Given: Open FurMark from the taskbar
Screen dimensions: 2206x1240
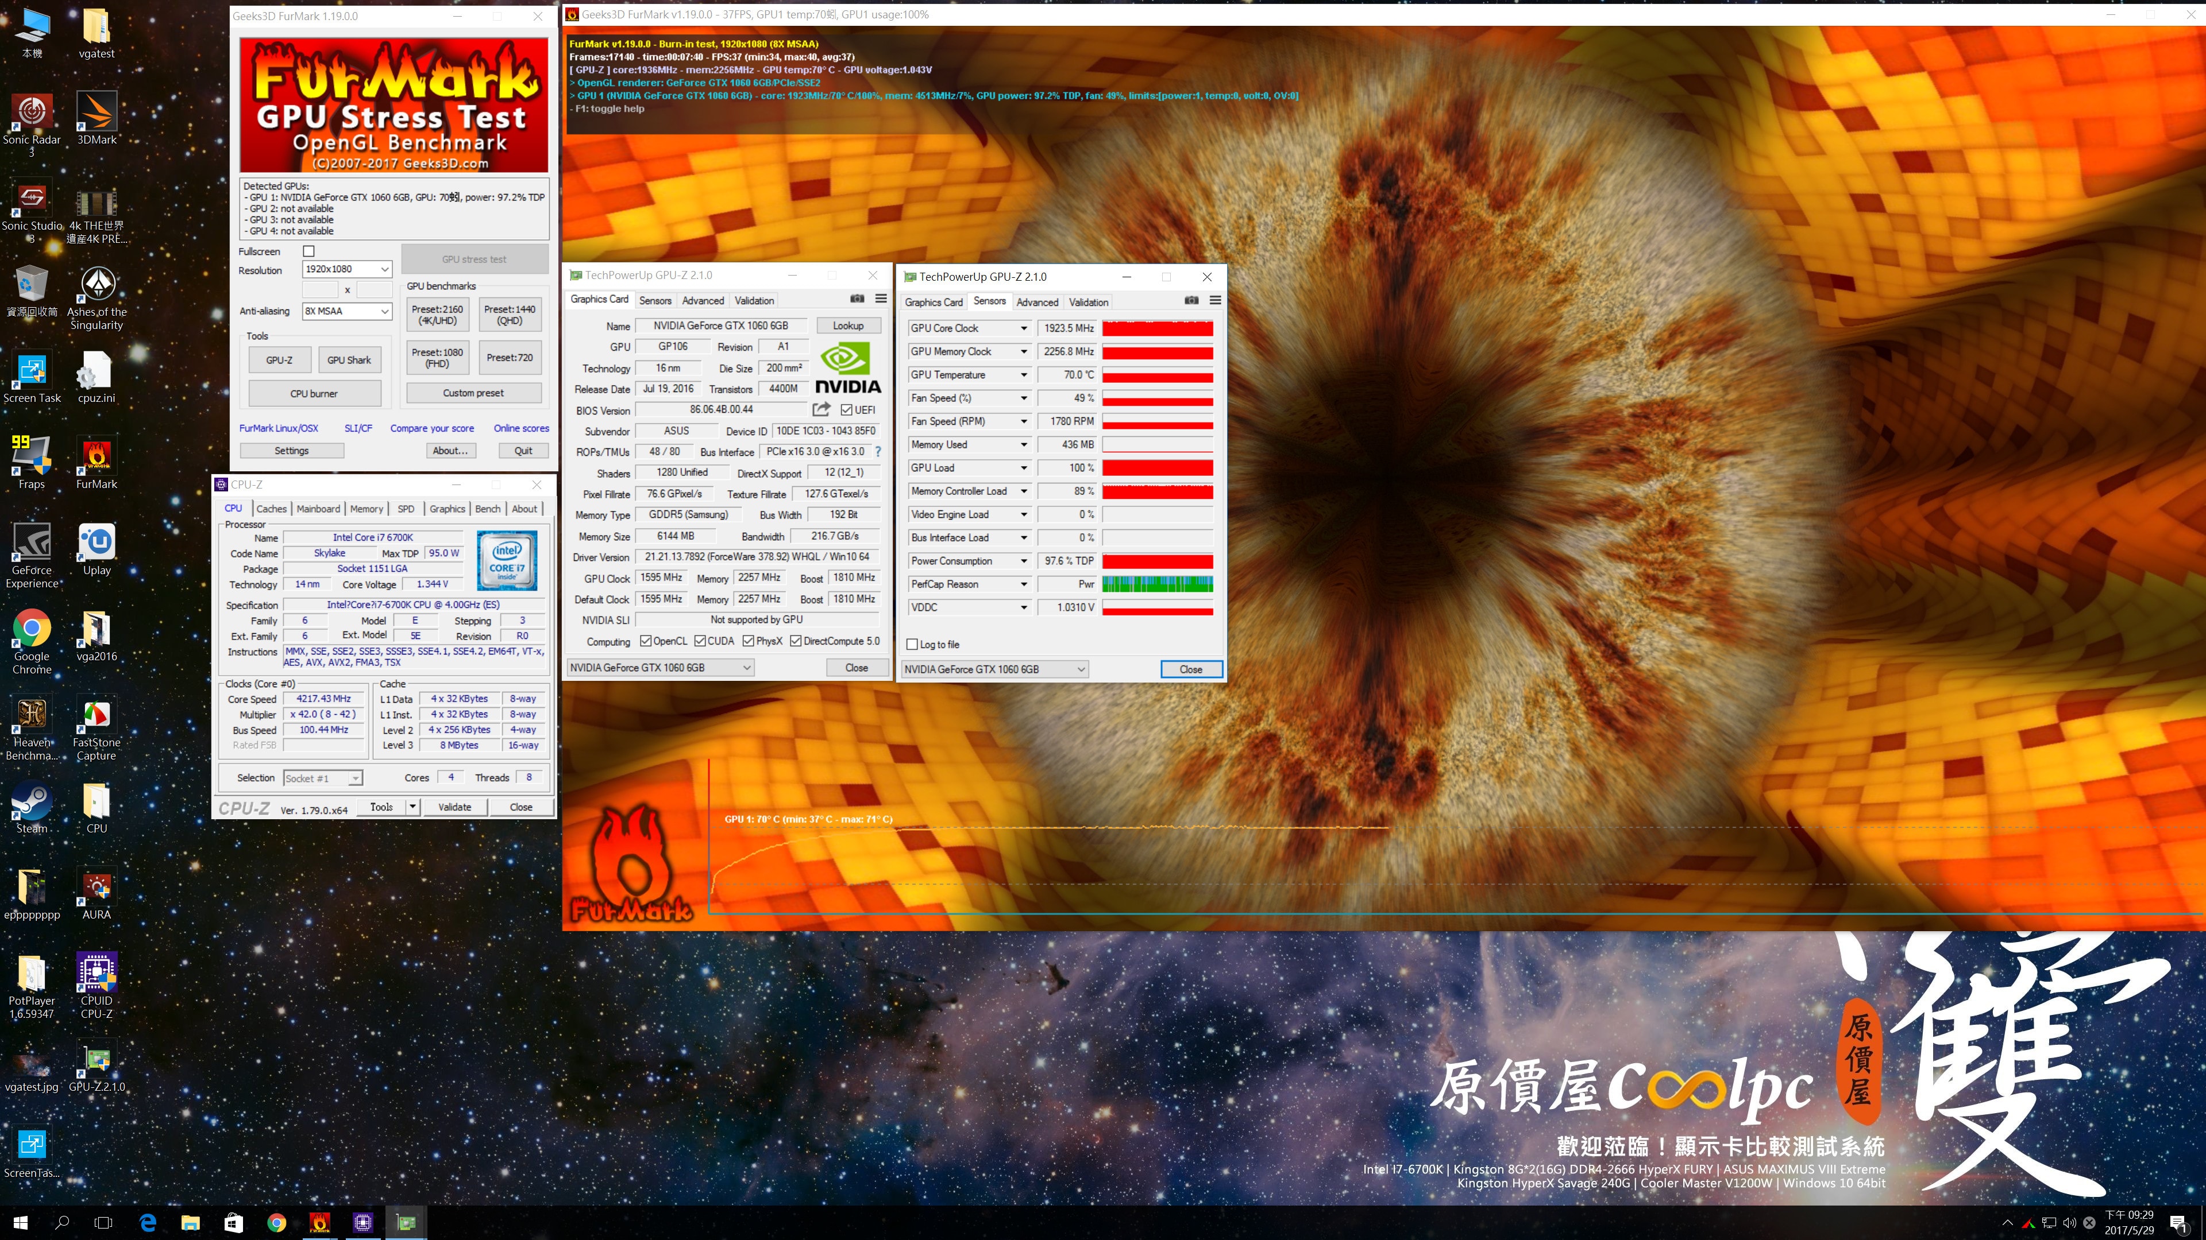Looking at the screenshot, I should click(x=319, y=1222).
